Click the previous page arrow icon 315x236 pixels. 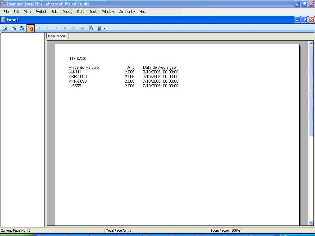[x=48, y=28]
